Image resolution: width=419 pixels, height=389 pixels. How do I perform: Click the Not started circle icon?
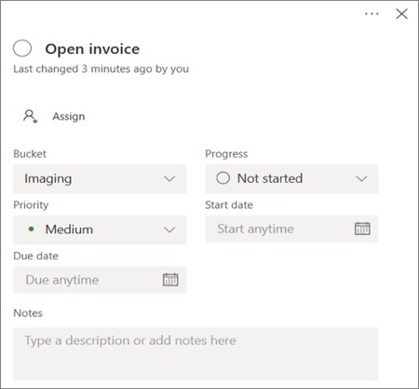[x=223, y=178]
